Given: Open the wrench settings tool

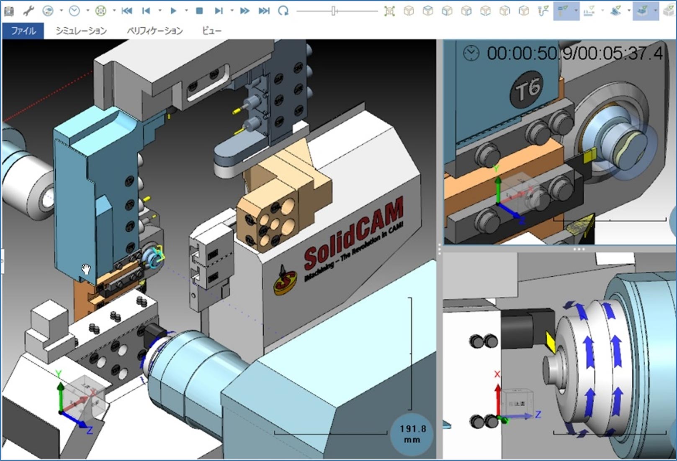Looking at the screenshot, I should [28, 11].
